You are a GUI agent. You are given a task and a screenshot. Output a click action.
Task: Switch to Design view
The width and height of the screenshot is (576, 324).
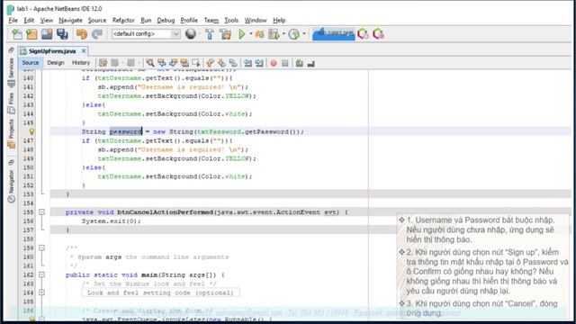56,63
